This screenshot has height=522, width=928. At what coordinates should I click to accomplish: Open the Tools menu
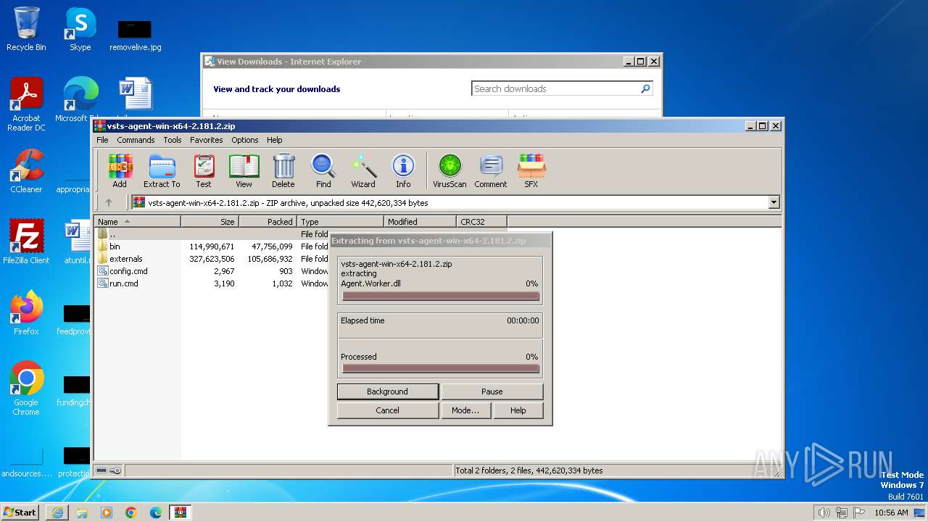pos(173,140)
